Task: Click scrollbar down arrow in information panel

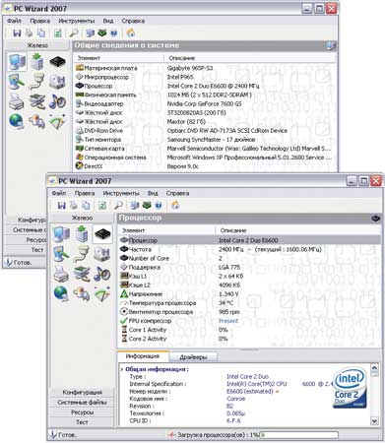Action: pos(374,420)
